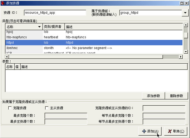Click the 取消 (Cancel) button

click(176, 131)
